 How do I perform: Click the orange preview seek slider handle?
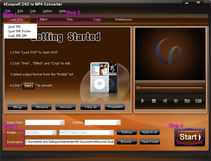pos(139,88)
